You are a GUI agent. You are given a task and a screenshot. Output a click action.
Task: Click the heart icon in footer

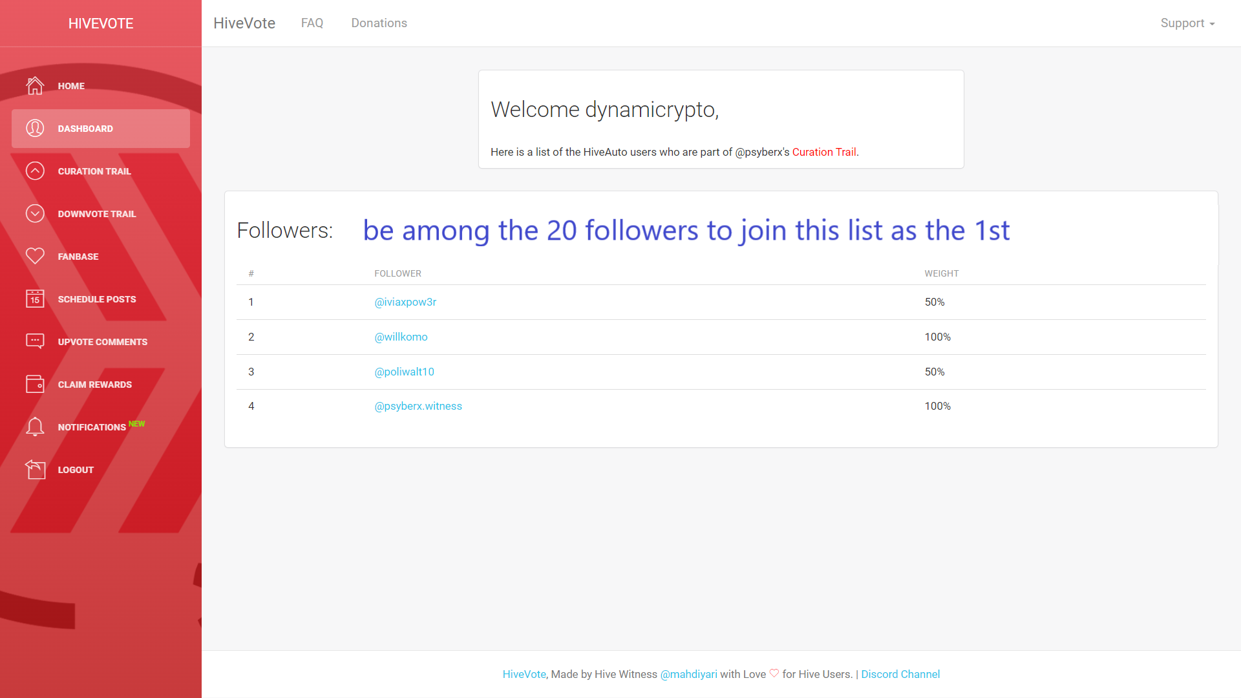point(774,673)
